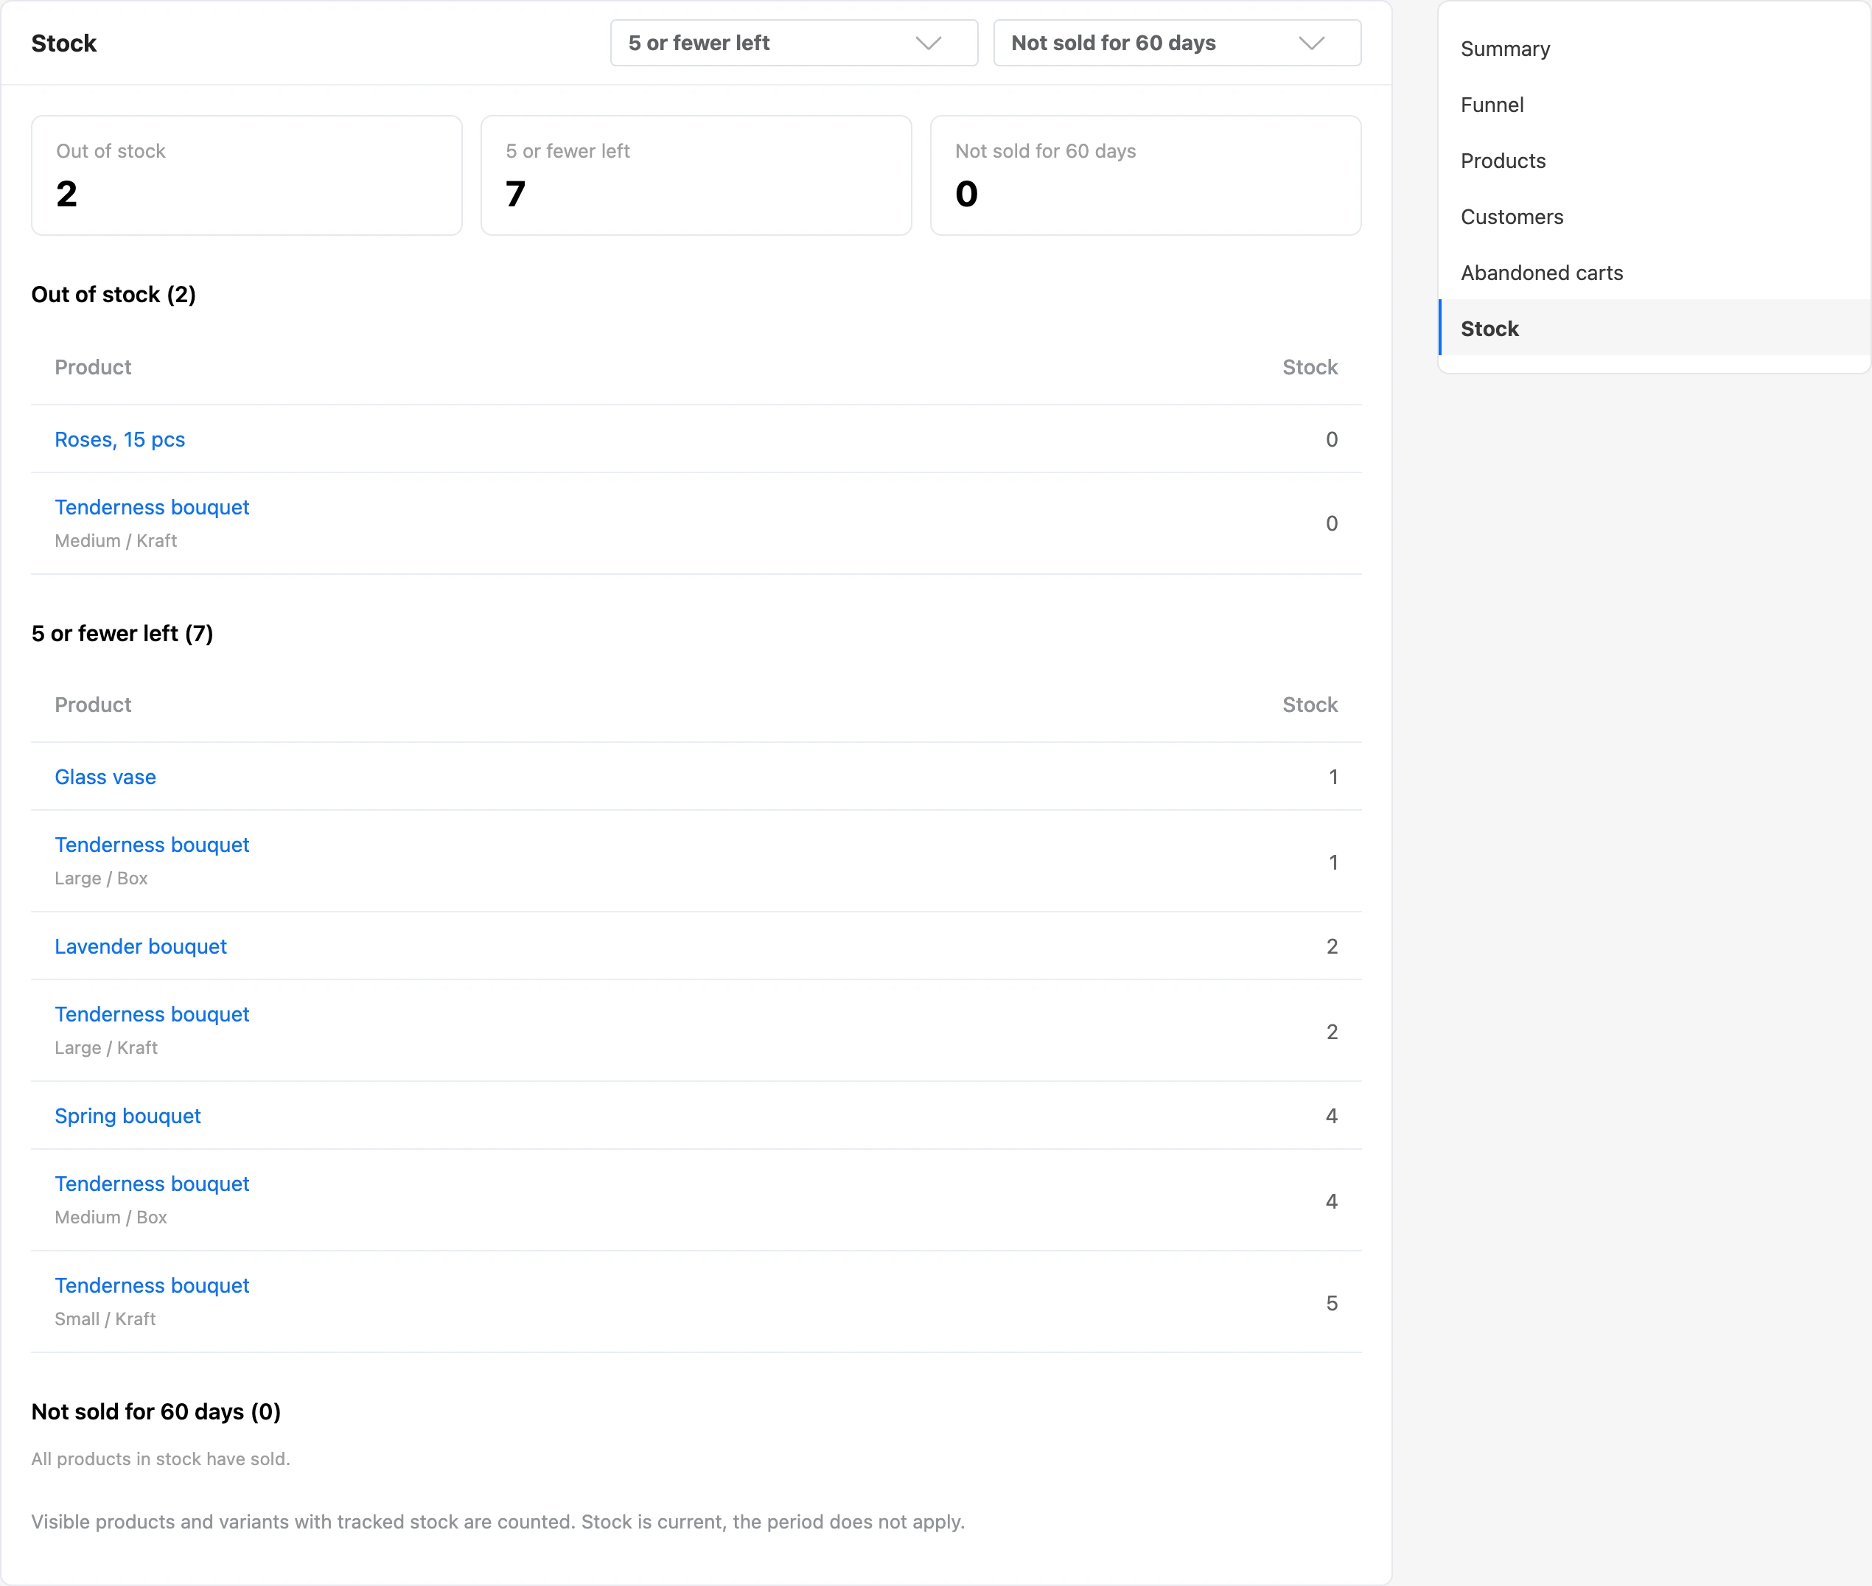This screenshot has height=1586, width=1872.
Task: Click the chevron arrow on the unsold-days selector
Action: tap(1312, 43)
